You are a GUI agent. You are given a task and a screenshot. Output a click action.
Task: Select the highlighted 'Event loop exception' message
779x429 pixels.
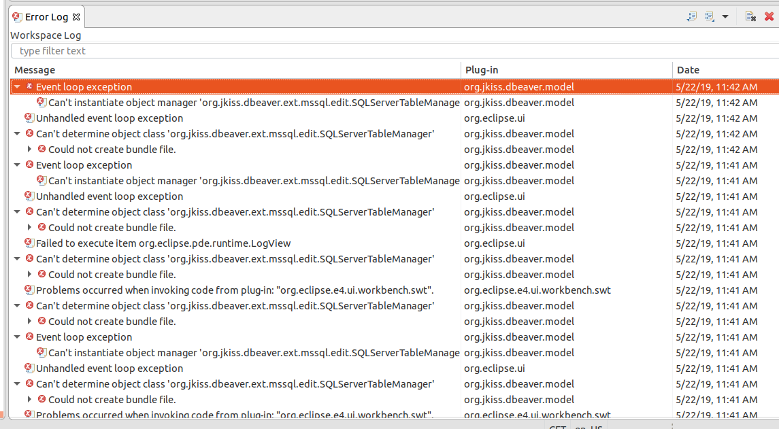pos(84,87)
